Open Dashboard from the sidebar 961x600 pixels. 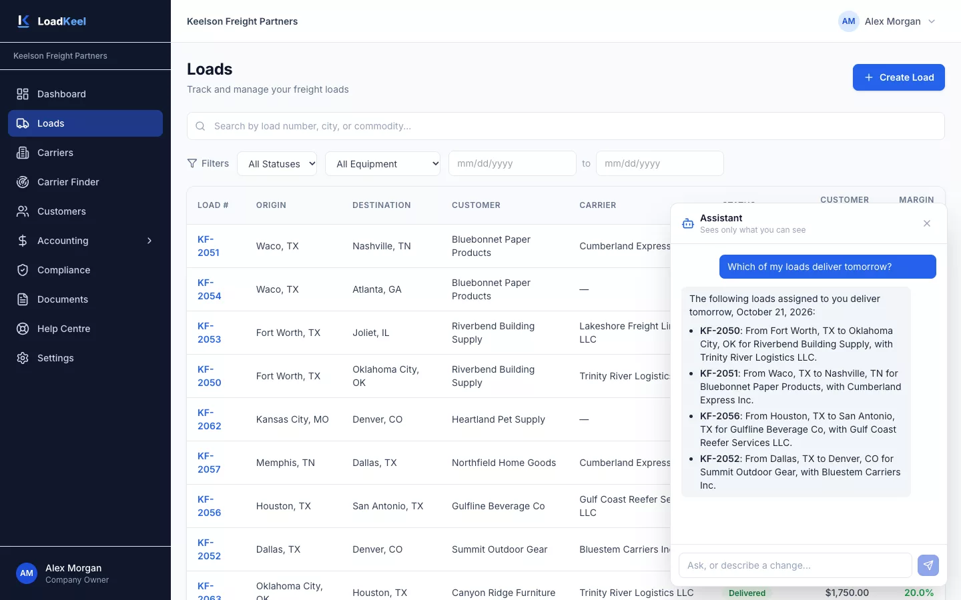pos(85,94)
